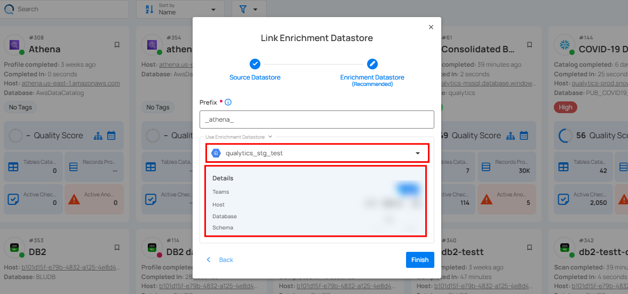Click the calendar icon on Athena card
The height and width of the screenshot is (294, 628).
pos(112,136)
